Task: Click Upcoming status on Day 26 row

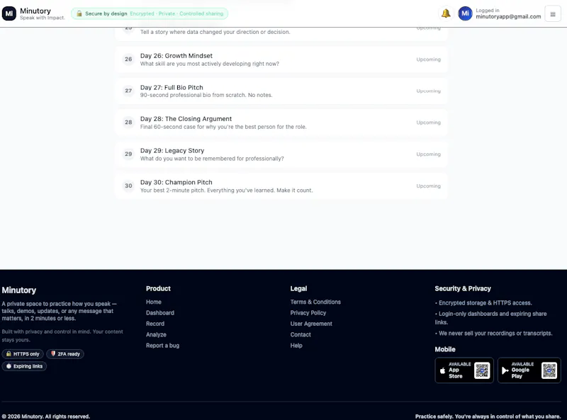Action: pos(429,59)
